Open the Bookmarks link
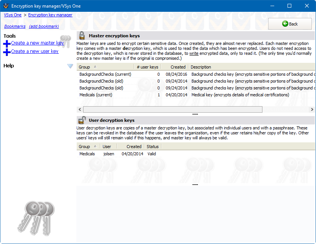 coord(15,26)
